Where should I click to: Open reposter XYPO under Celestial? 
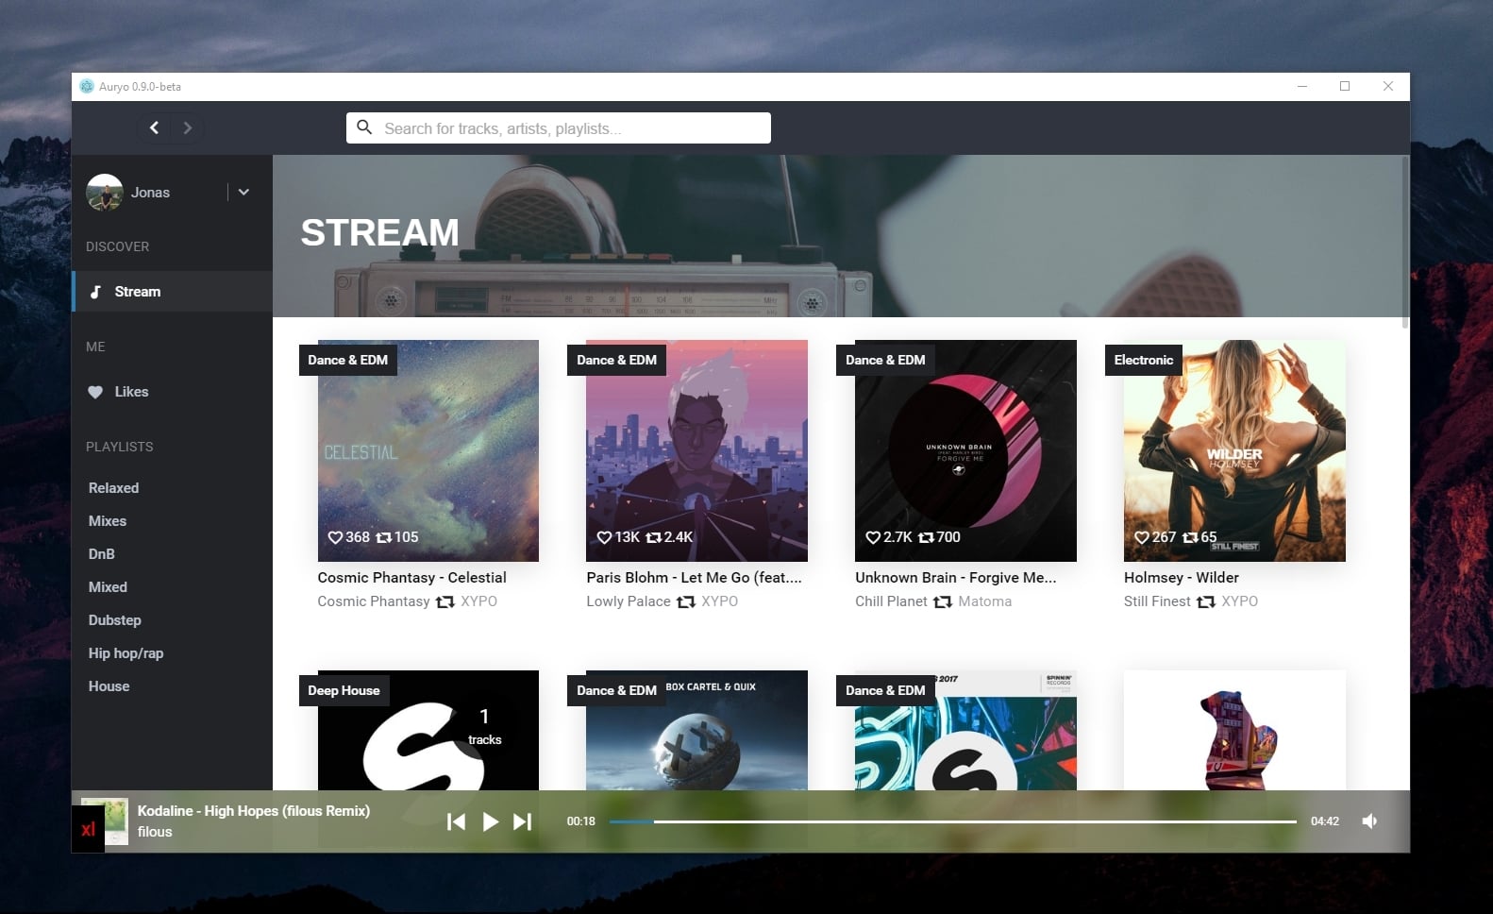pos(478,601)
